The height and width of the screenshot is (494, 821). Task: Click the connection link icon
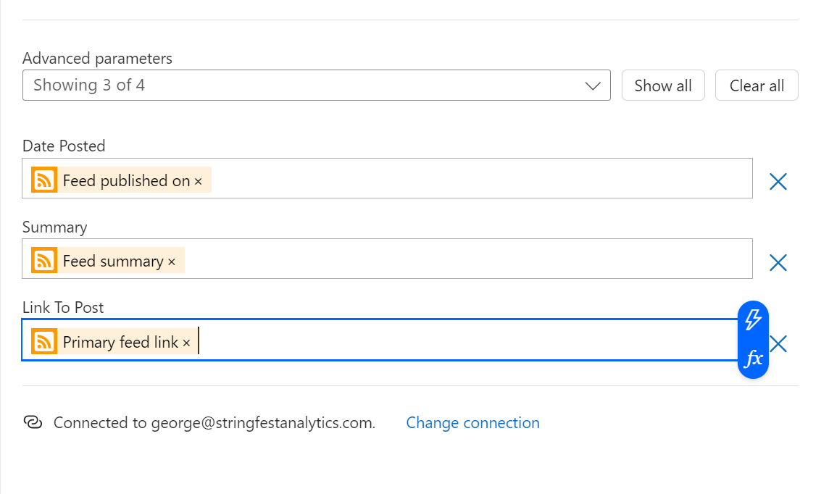coord(33,422)
